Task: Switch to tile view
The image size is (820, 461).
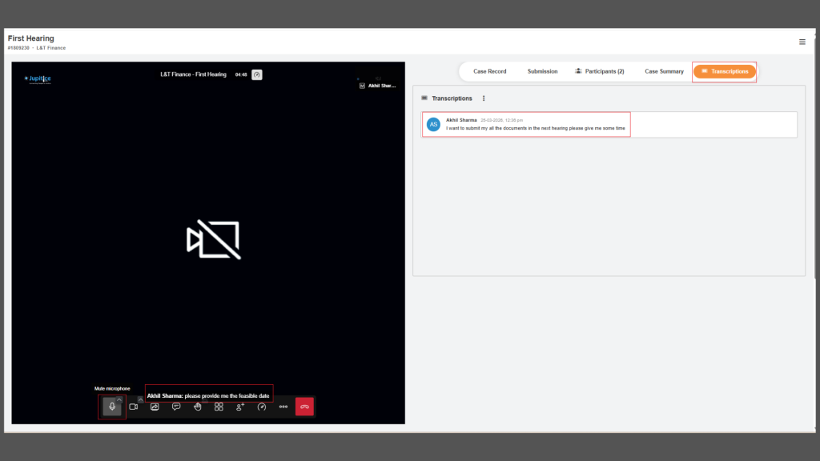Action: (219, 407)
